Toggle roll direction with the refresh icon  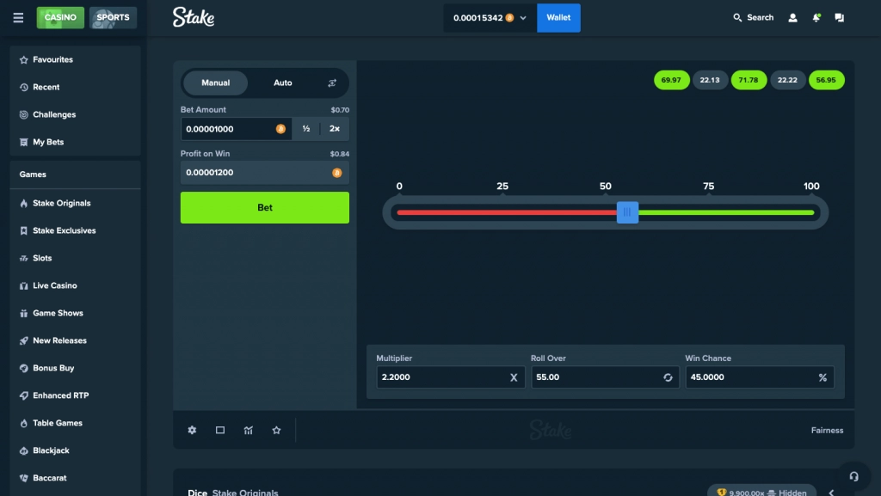click(668, 377)
